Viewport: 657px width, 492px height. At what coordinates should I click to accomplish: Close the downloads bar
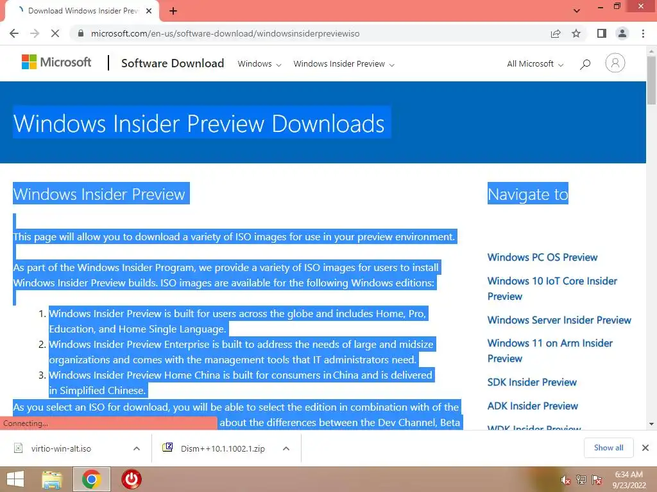(645, 448)
